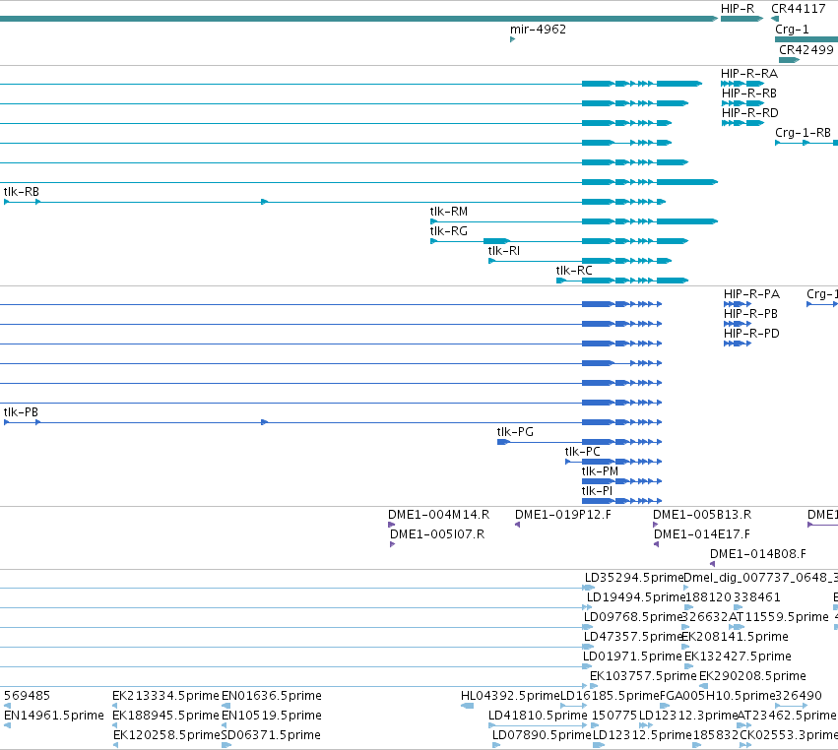Screen dimensions: 838x750
Task: Select the HIP-R-RA transcript
Action: pos(742,84)
